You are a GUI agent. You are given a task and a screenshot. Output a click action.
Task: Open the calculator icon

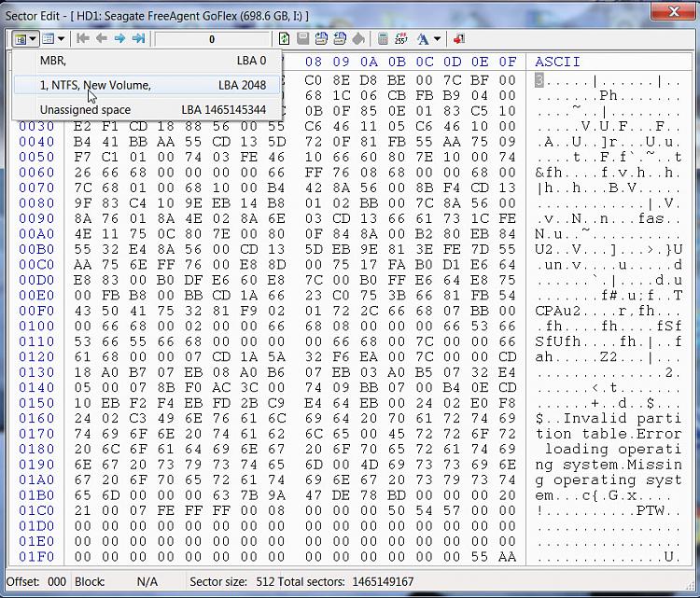(x=383, y=39)
